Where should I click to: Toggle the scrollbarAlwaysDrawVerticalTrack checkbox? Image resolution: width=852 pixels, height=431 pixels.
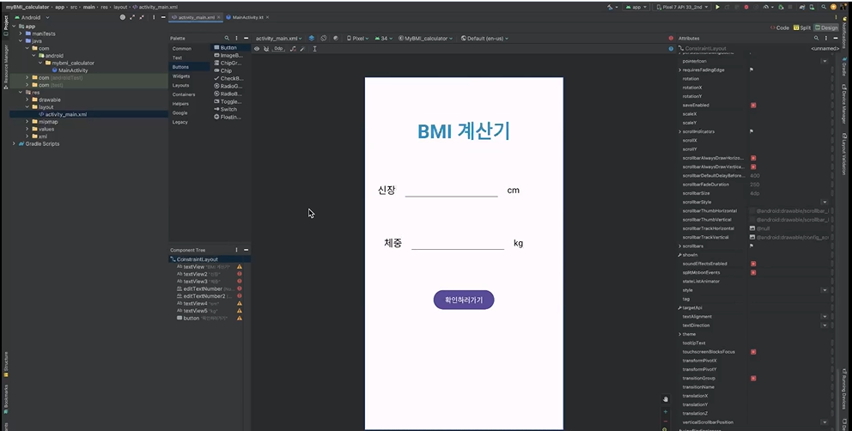[753, 167]
